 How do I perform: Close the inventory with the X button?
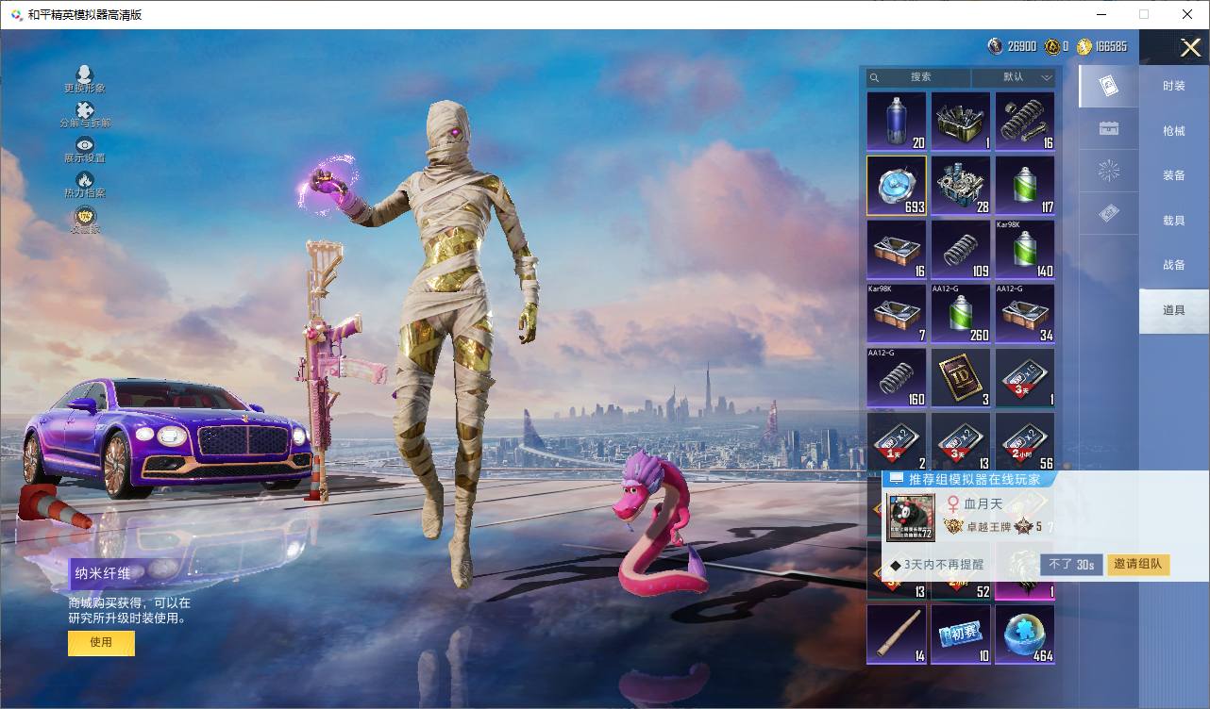click(1190, 47)
